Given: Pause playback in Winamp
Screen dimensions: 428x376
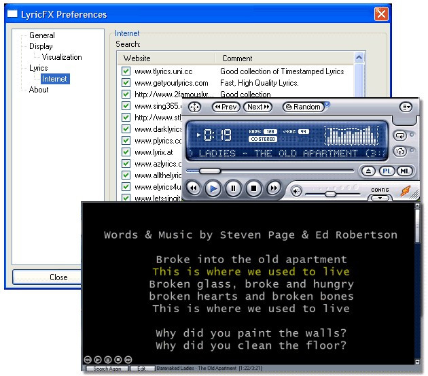Looking at the screenshot, I should pos(234,188).
